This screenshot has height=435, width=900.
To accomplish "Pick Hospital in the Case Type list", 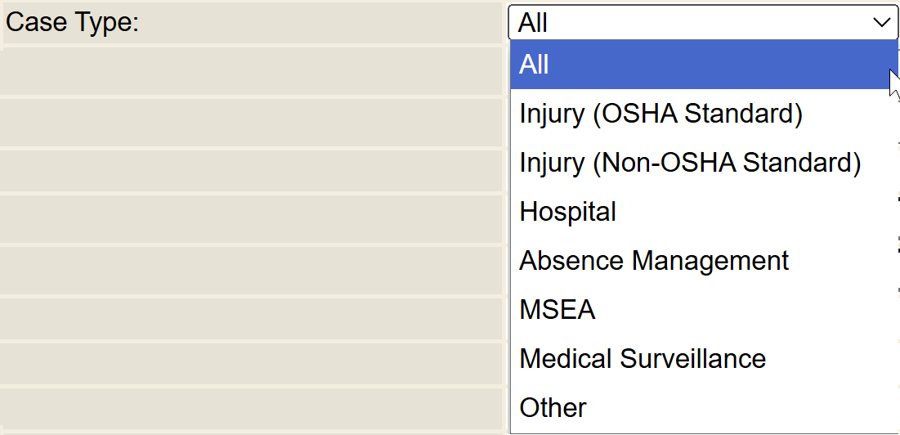I will (x=568, y=212).
